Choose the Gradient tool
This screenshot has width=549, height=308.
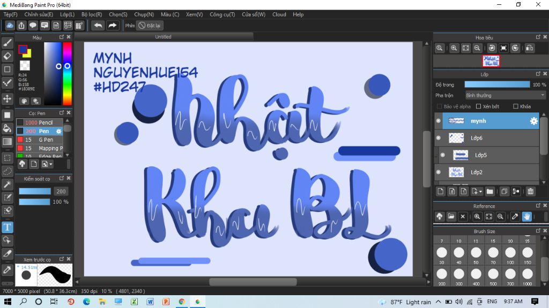7,141
